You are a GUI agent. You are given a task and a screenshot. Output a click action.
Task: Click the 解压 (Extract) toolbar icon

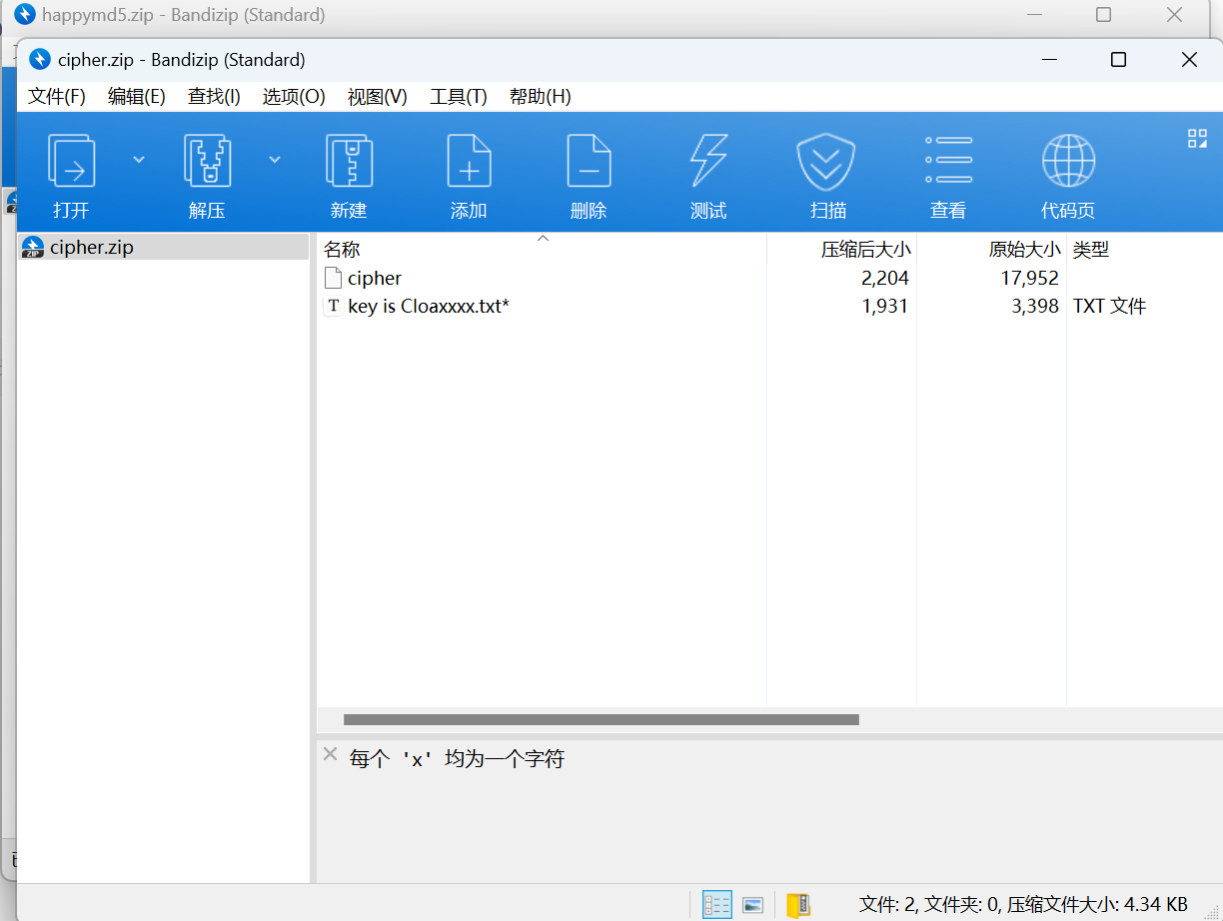click(207, 162)
